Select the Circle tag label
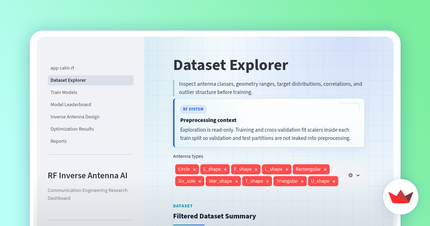The image size is (430, 226). [184, 169]
